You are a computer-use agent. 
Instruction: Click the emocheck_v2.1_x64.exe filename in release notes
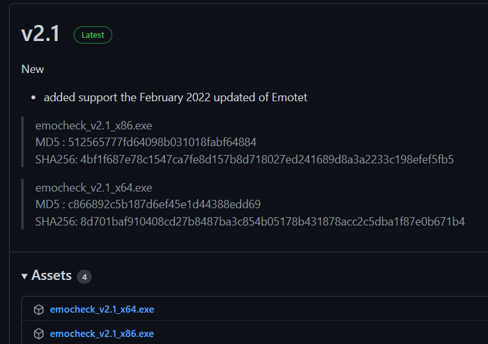pos(94,188)
